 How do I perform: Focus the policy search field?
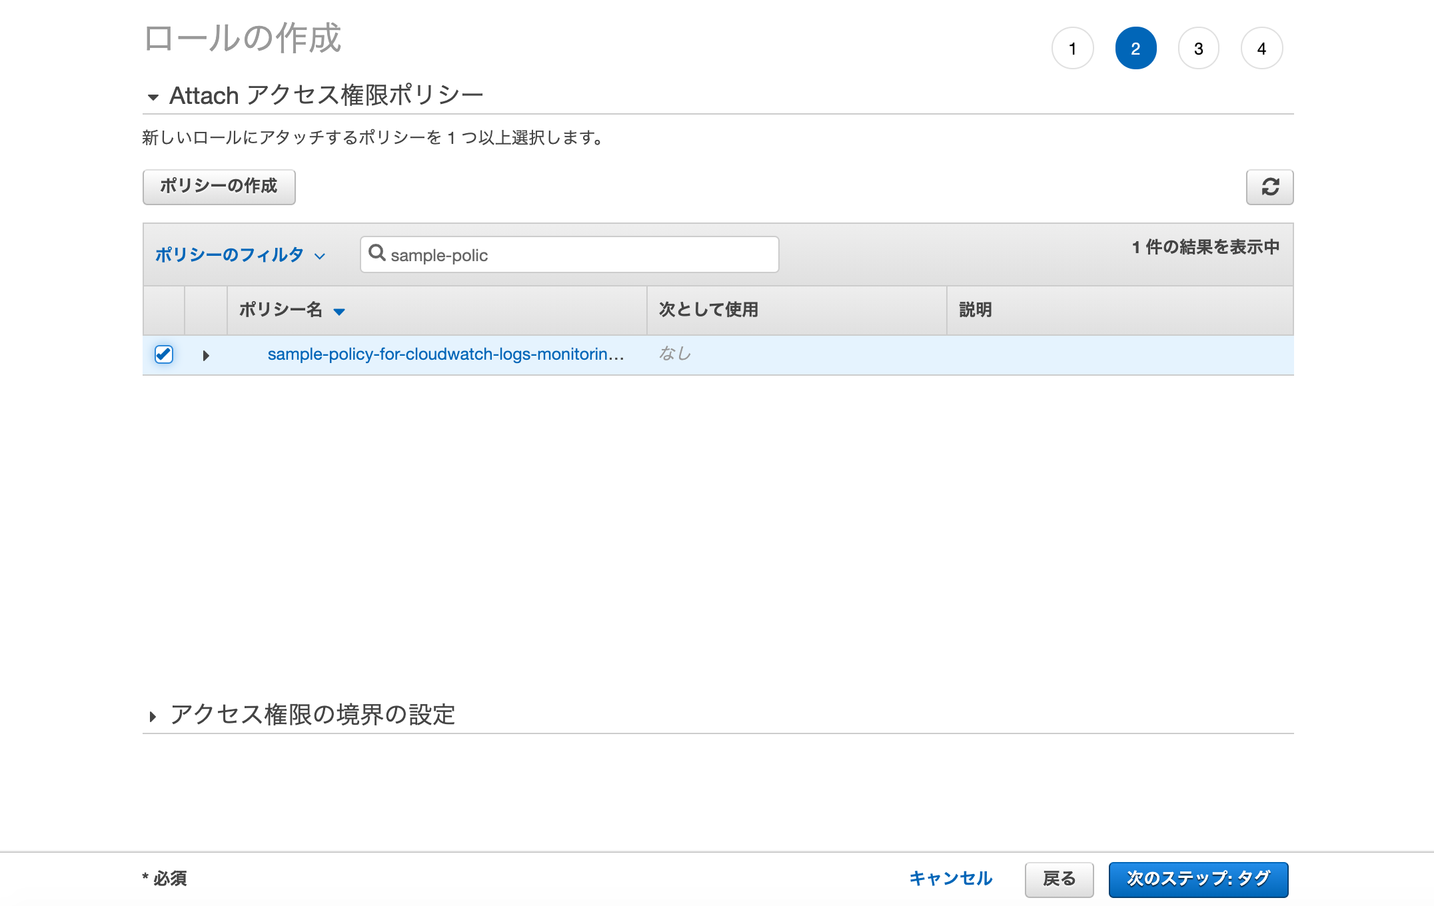[x=570, y=254]
